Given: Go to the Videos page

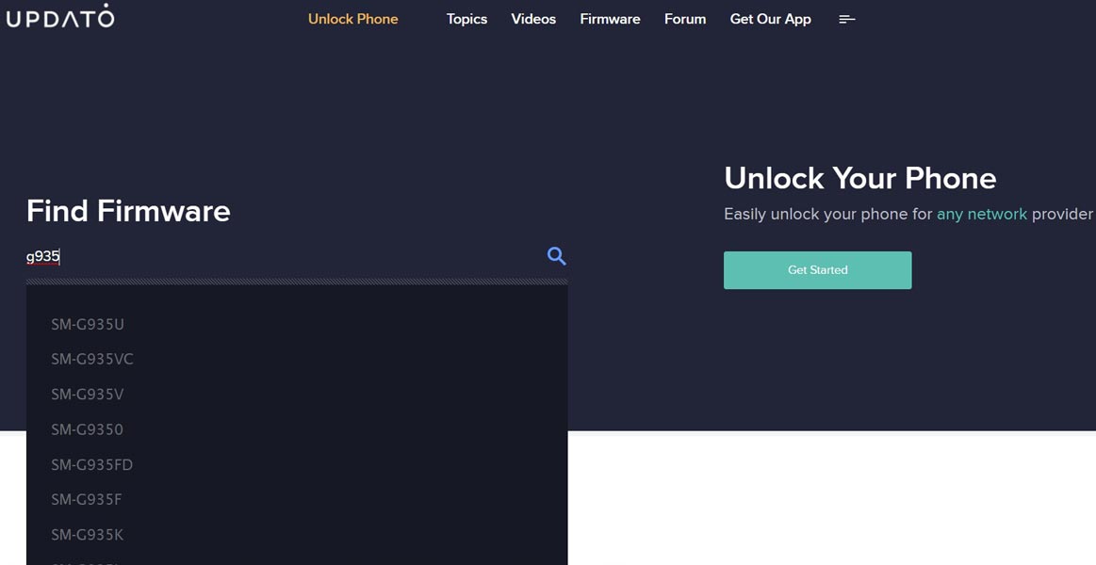Looking at the screenshot, I should click(533, 20).
